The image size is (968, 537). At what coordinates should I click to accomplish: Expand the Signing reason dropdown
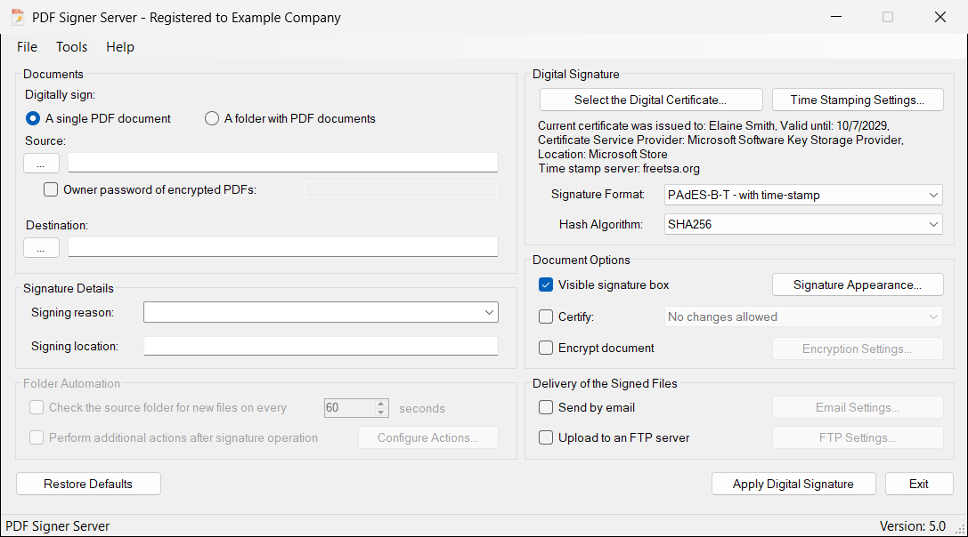click(489, 313)
